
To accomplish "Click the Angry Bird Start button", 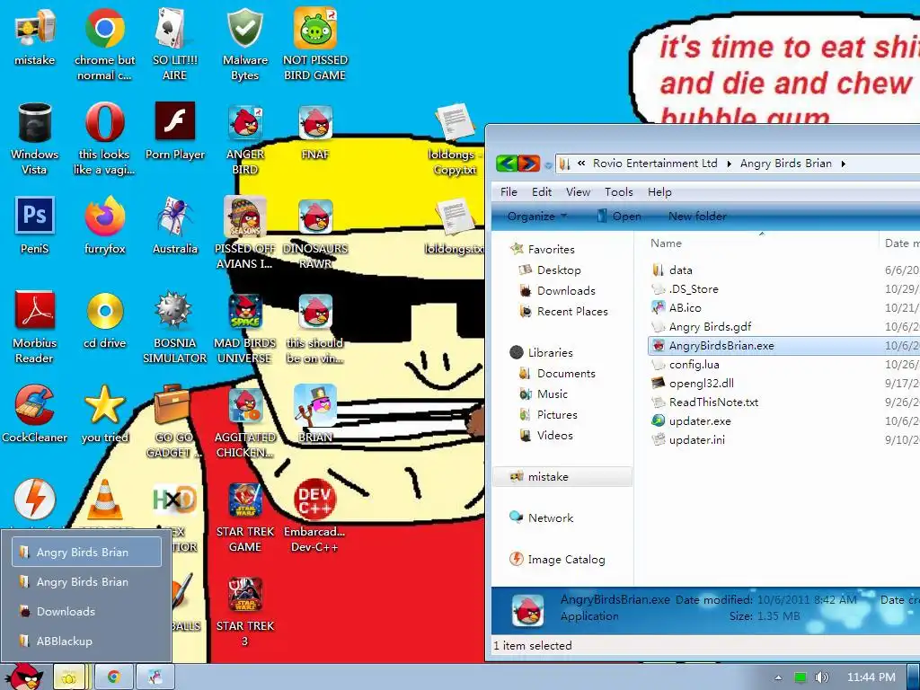I will 24,677.
